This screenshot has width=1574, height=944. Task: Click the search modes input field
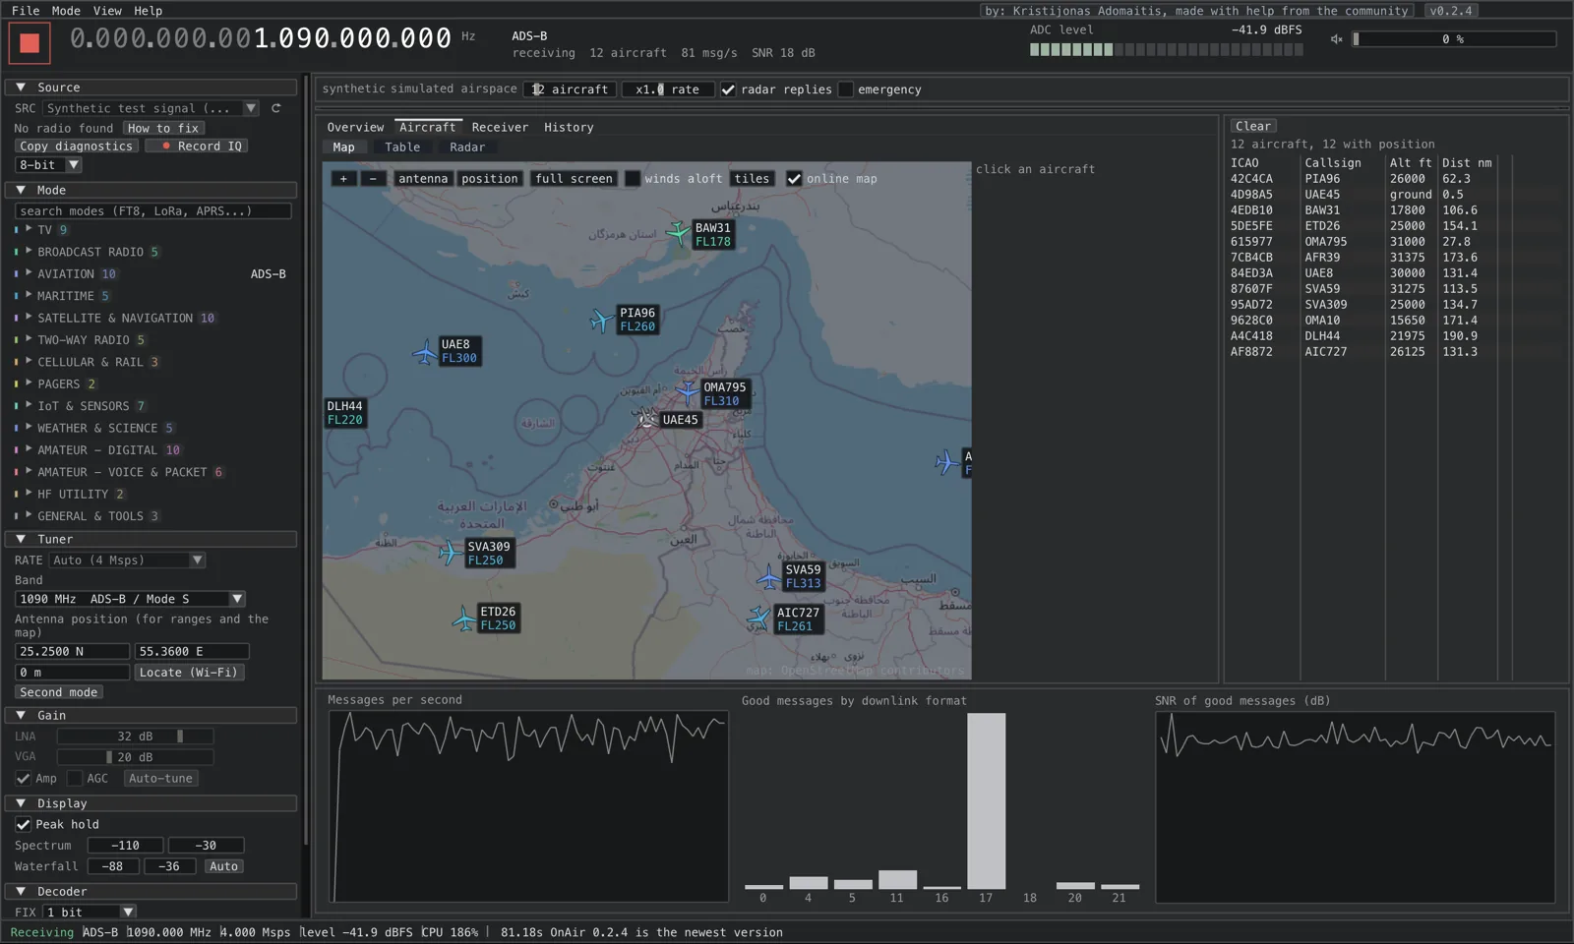152,210
